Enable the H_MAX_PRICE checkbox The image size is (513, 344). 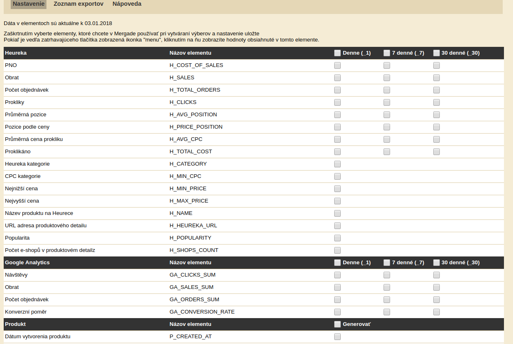[x=337, y=201]
